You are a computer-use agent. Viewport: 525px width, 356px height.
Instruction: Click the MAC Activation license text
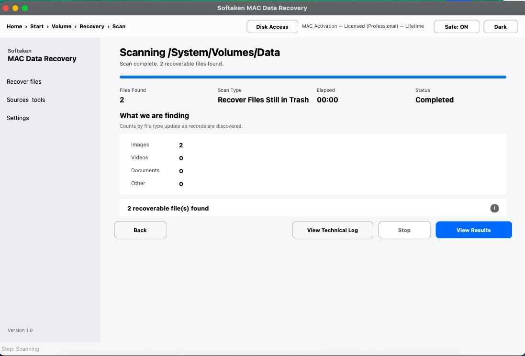point(363,26)
